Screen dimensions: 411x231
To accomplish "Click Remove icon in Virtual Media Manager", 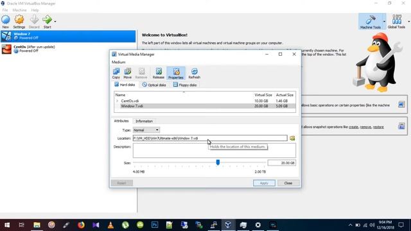I will (141, 73).
